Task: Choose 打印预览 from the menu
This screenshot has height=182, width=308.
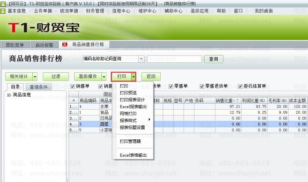Action: pyautogui.click(x=128, y=93)
